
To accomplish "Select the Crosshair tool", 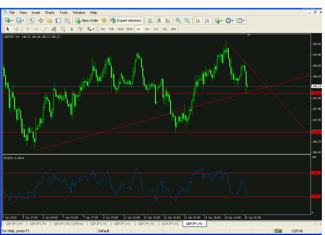I will click(17, 29).
